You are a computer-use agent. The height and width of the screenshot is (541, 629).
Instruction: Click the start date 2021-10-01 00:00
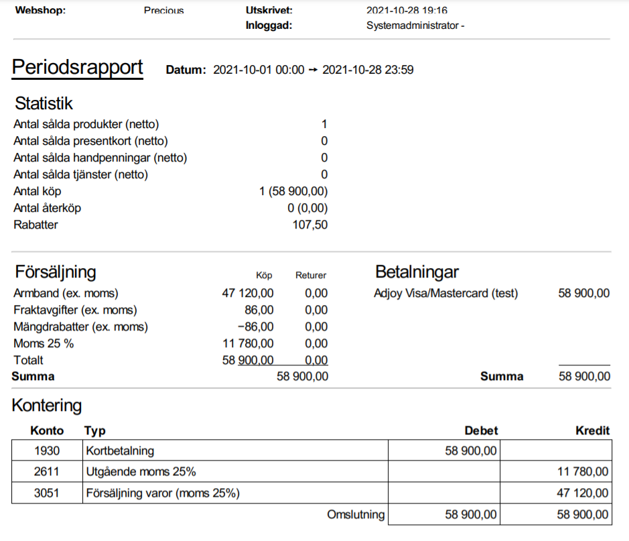259,70
